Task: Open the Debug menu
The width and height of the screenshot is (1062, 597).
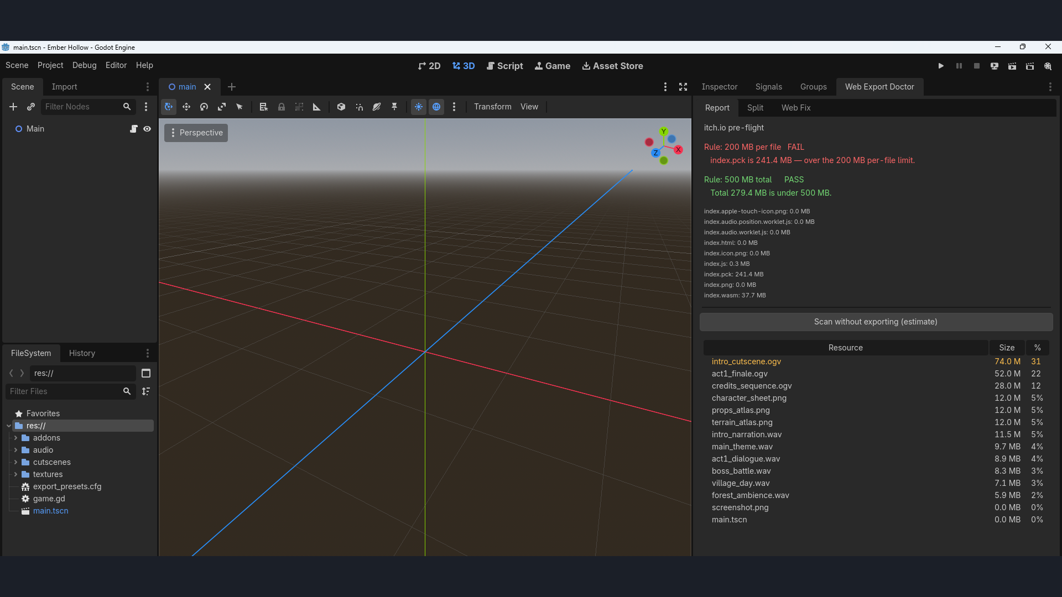Action: tap(85, 65)
